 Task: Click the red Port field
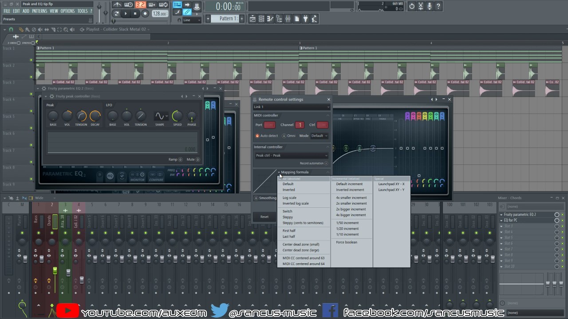tap(269, 125)
